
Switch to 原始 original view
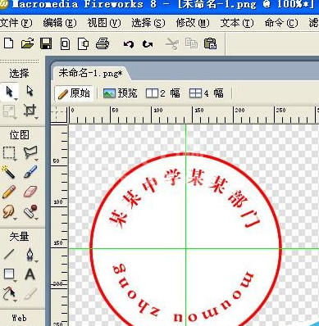tap(74, 93)
